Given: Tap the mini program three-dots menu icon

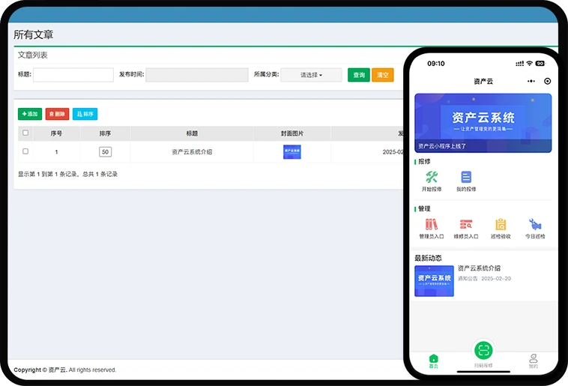Looking at the screenshot, I should point(531,81).
